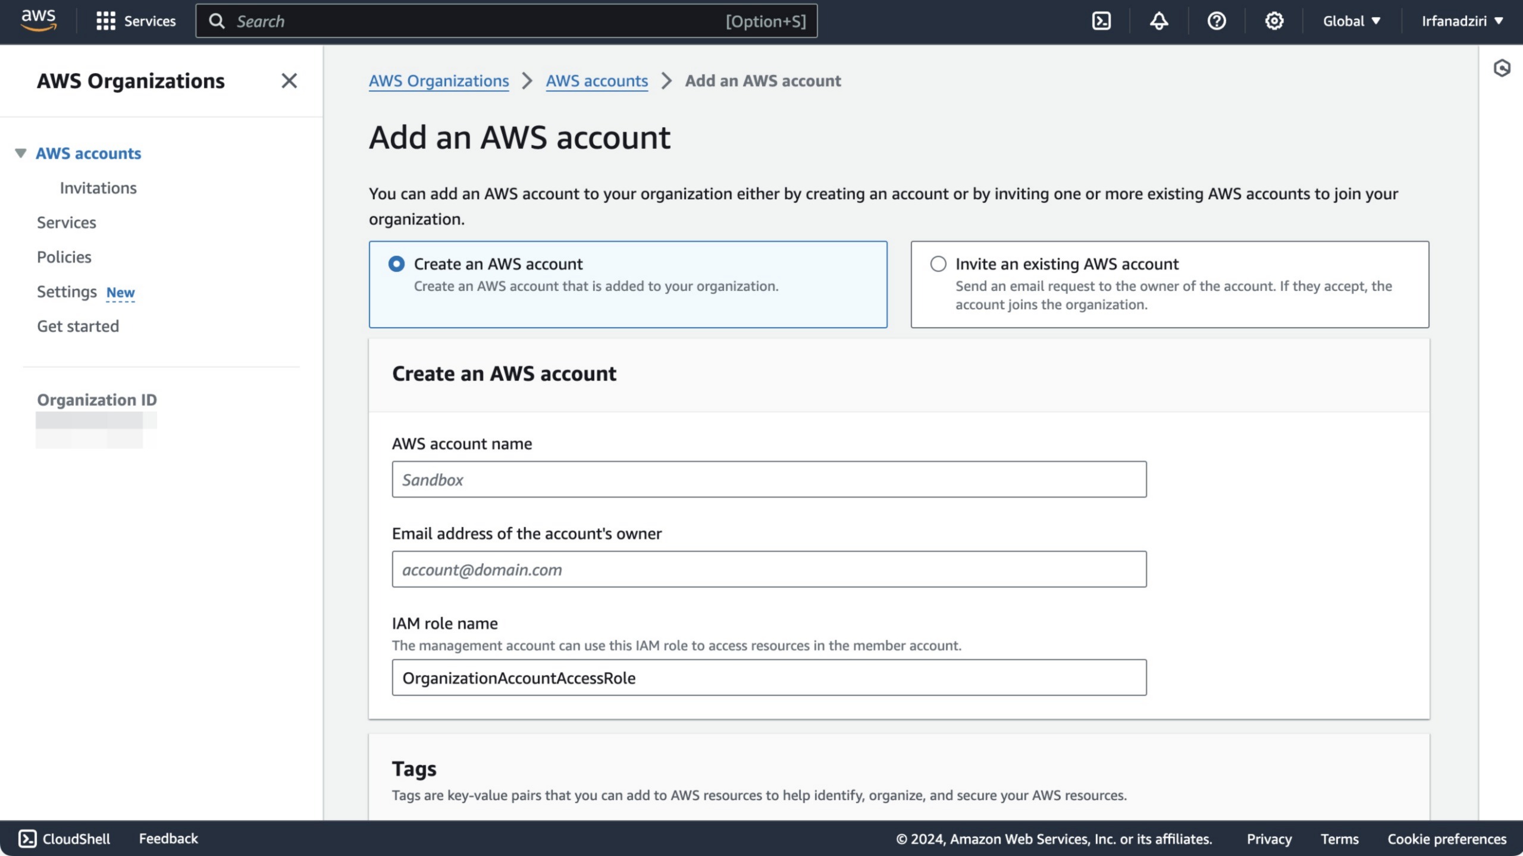Navigate to AWS Organizations breadcrumb link

click(x=439, y=80)
